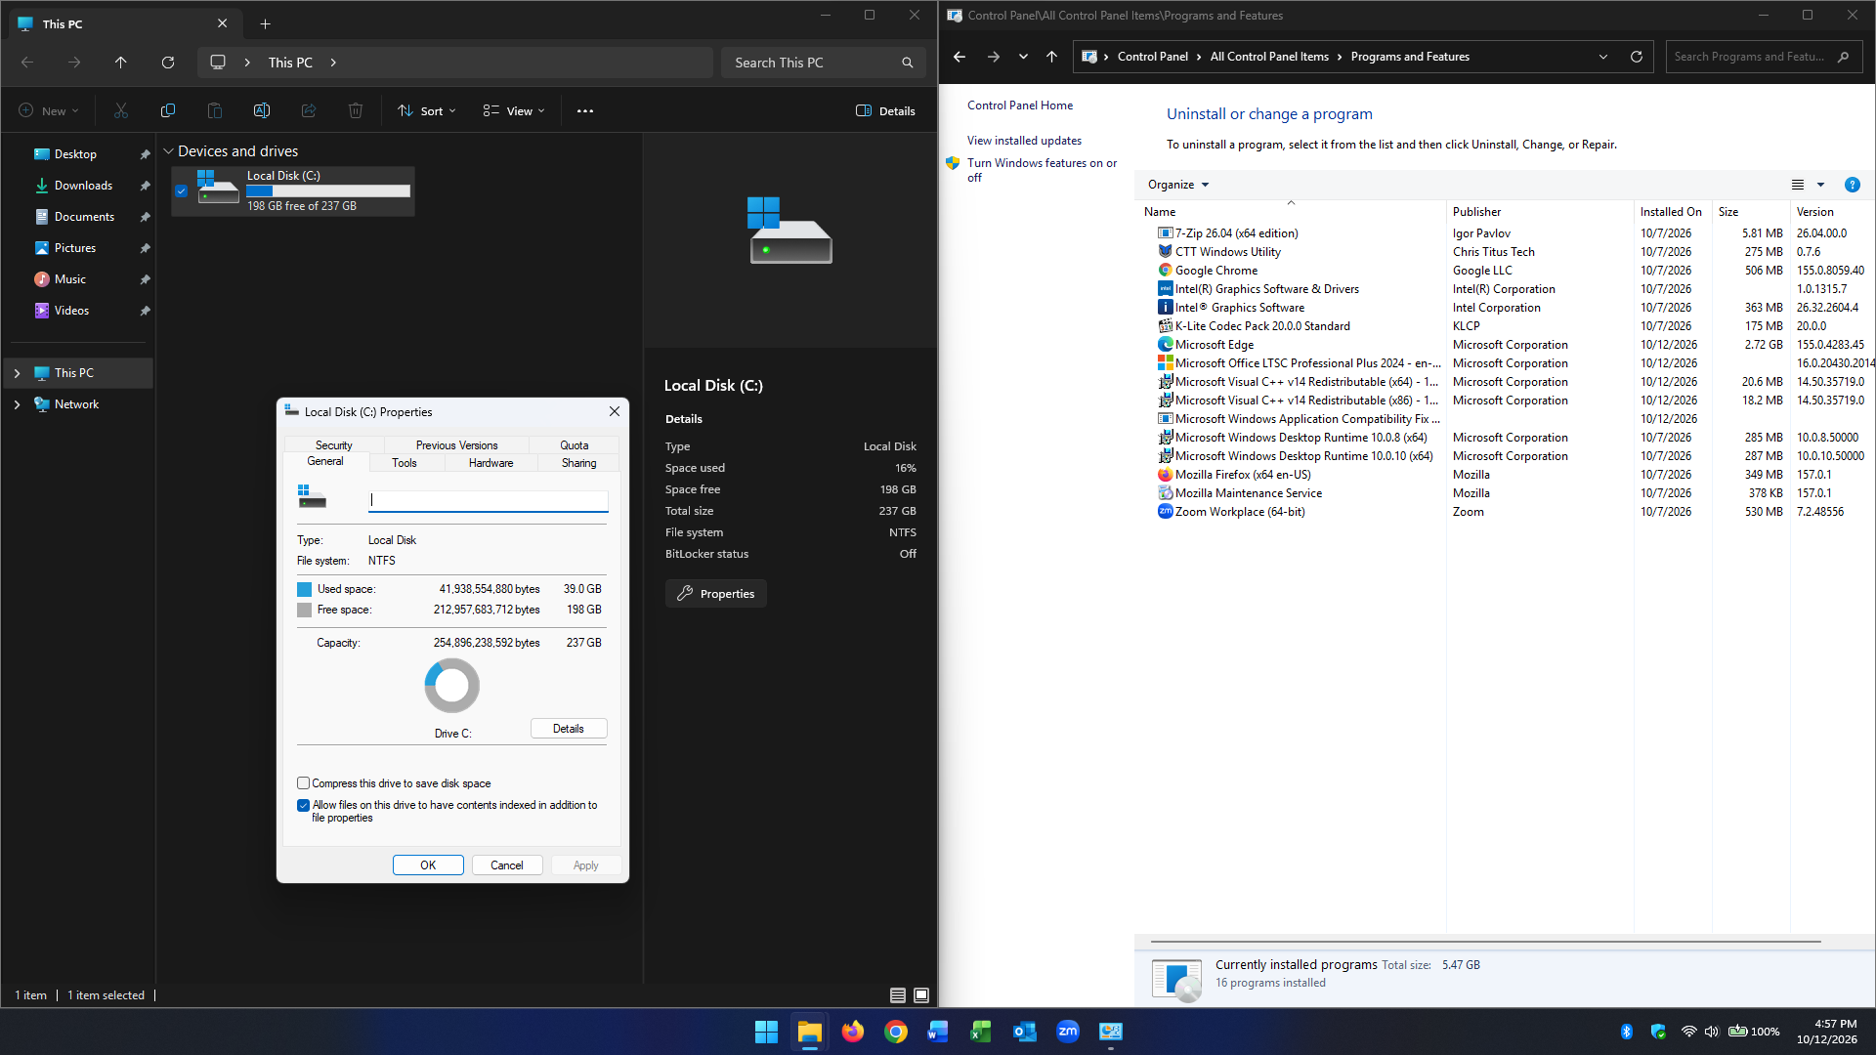Open the Hardware tab in Properties dialog
Viewport: 1876px width, 1055px height.
[490, 463]
